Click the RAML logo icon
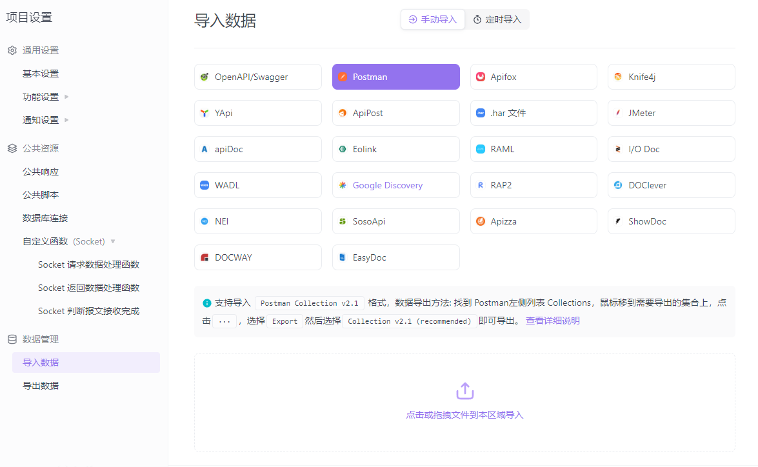Image resolution: width=758 pixels, height=467 pixels. [481, 150]
